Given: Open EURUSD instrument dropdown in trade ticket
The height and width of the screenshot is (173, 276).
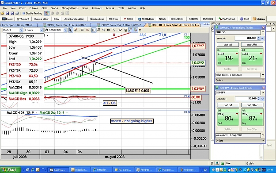Looking at the screenshot, I should pos(263,32).
